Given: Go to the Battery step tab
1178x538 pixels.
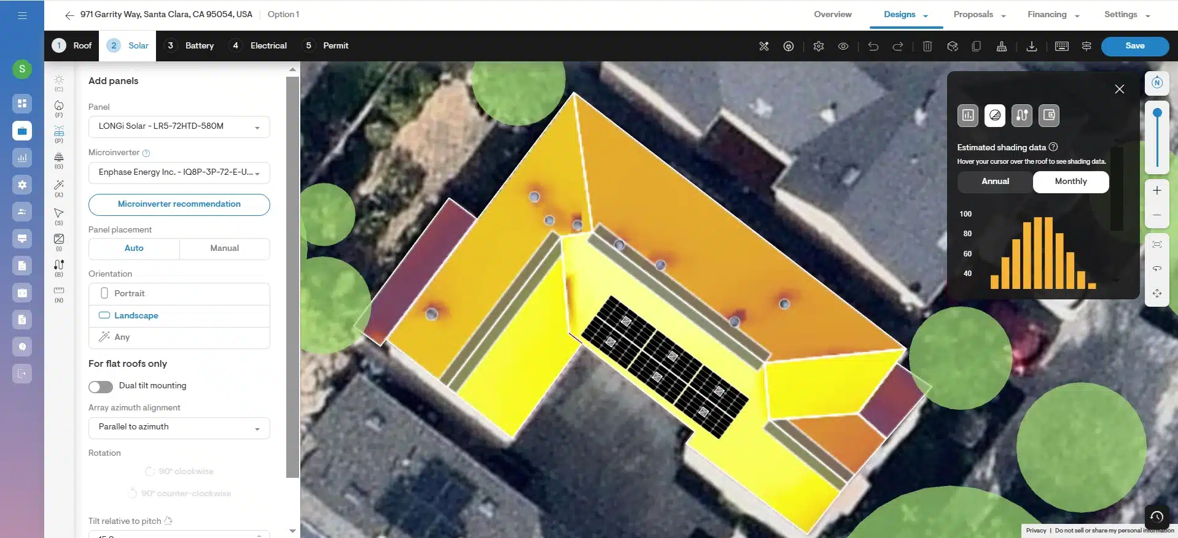Looking at the screenshot, I should click(x=192, y=46).
